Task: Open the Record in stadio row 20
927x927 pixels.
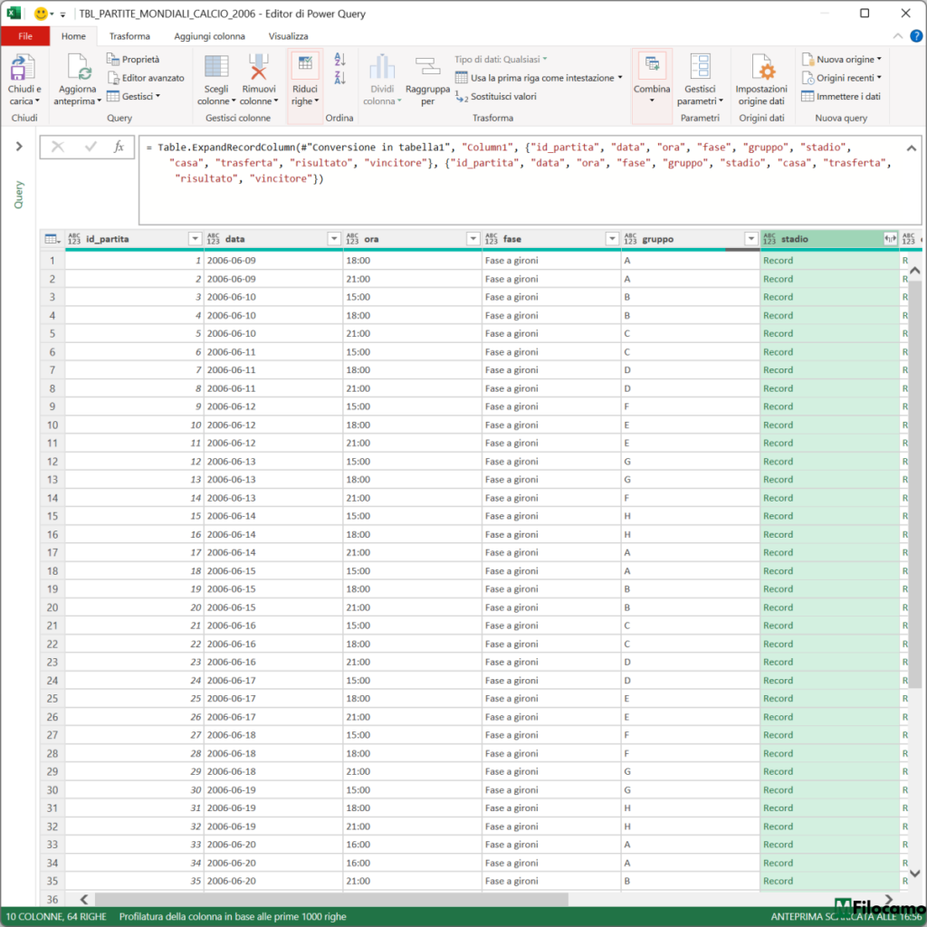Action: (778, 607)
